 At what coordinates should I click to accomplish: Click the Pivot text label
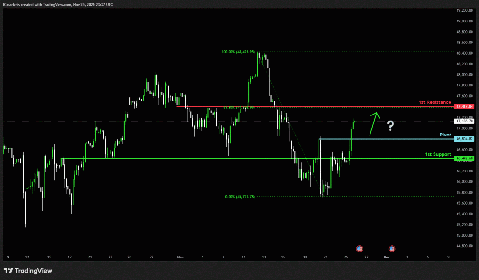click(444, 135)
